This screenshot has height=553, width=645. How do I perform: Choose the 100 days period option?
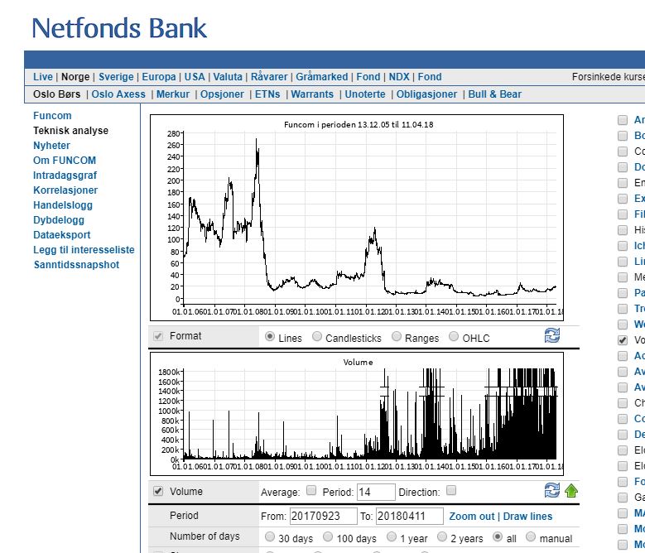click(x=328, y=536)
